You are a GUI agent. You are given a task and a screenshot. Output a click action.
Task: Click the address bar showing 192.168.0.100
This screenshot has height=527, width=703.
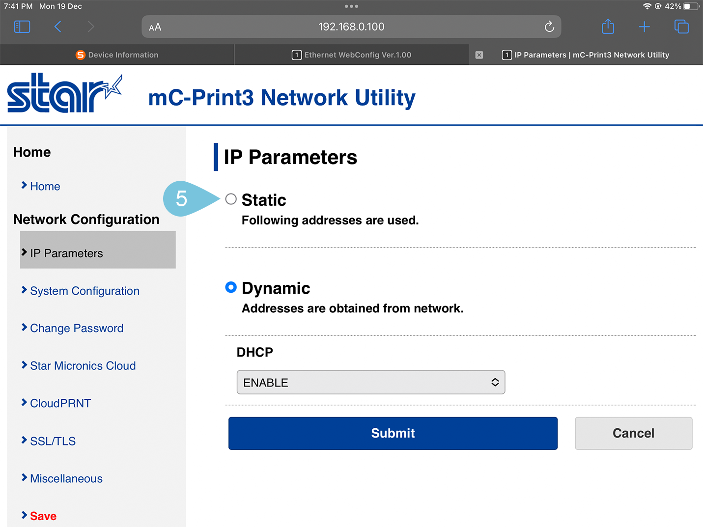click(351, 27)
